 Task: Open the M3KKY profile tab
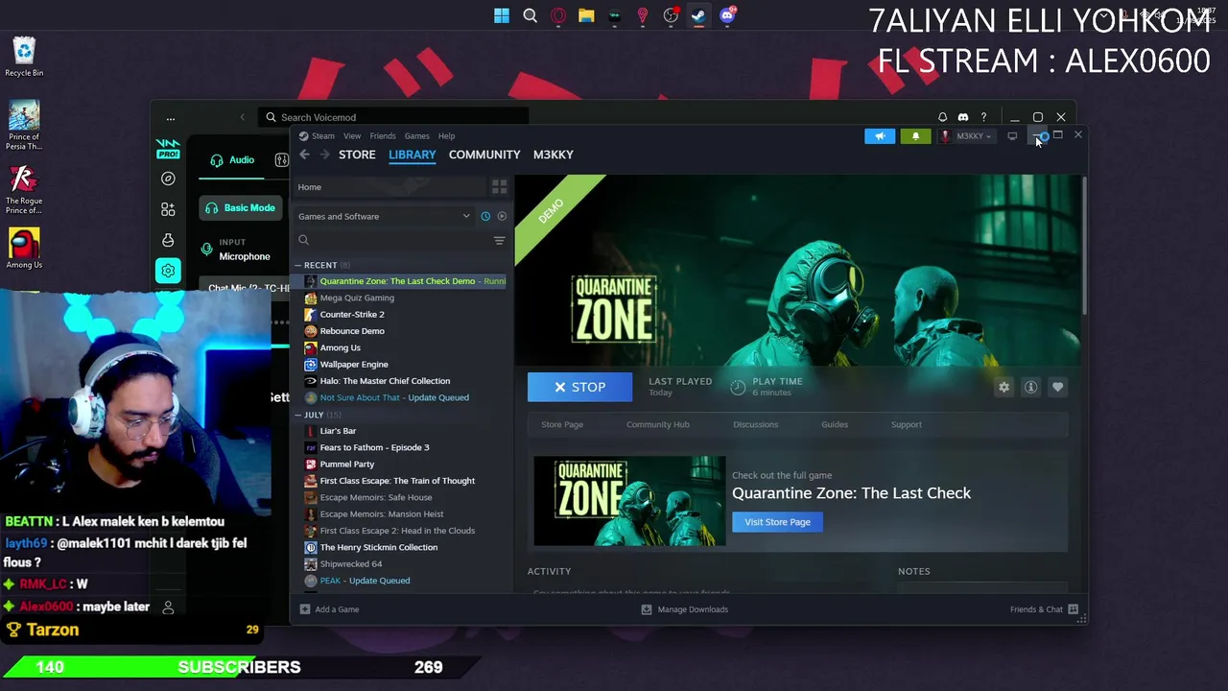tap(554, 155)
